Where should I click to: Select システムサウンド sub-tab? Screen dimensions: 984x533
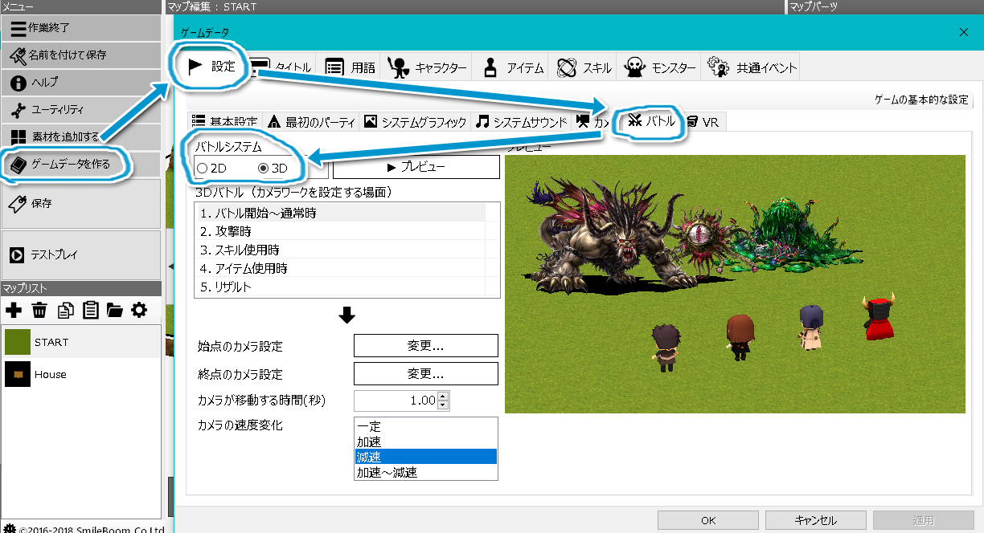[521, 122]
